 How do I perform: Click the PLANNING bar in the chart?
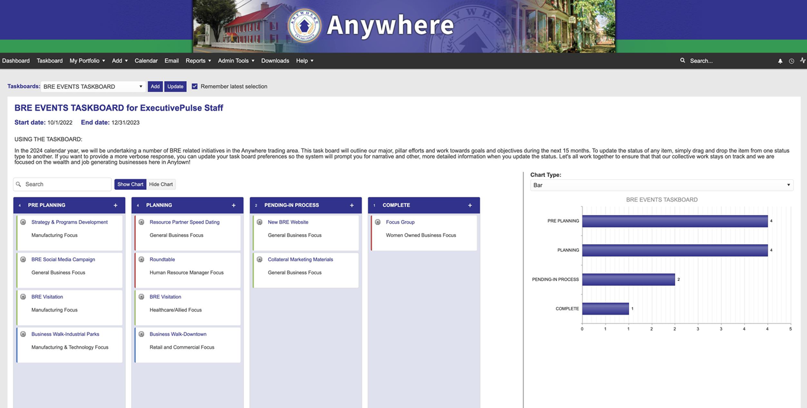pyautogui.click(x=673, y=250)
